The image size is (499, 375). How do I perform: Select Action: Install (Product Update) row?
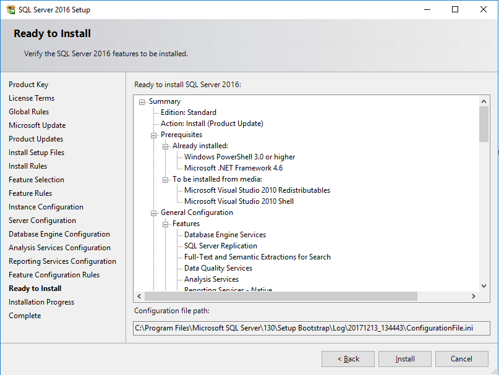pyautogui.click(x=212, y=124)
